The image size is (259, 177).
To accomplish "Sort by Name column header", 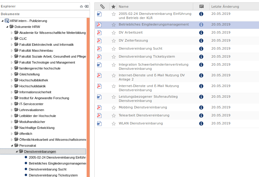I will 155,7.
